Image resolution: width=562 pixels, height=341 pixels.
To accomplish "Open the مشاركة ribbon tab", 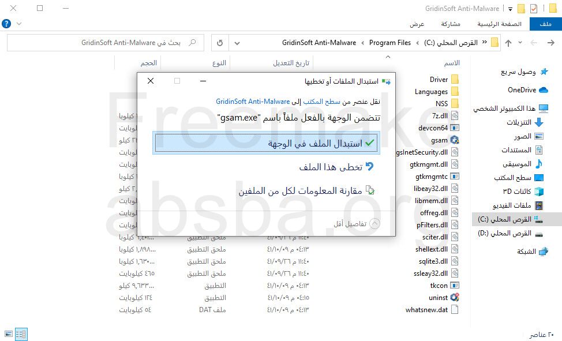I will pyautogui.click(x=451, y=24).
